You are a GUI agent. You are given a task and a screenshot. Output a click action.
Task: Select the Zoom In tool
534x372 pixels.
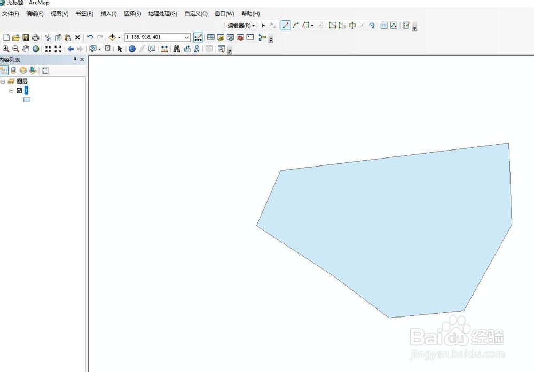pos(6,49)
